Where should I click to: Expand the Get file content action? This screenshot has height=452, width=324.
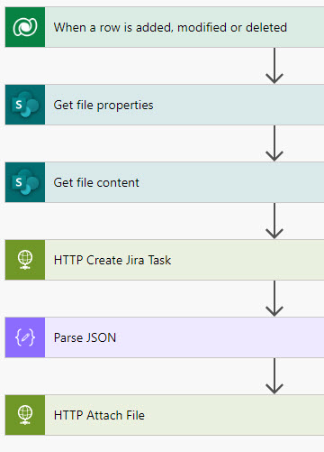[x=165, y=182]
